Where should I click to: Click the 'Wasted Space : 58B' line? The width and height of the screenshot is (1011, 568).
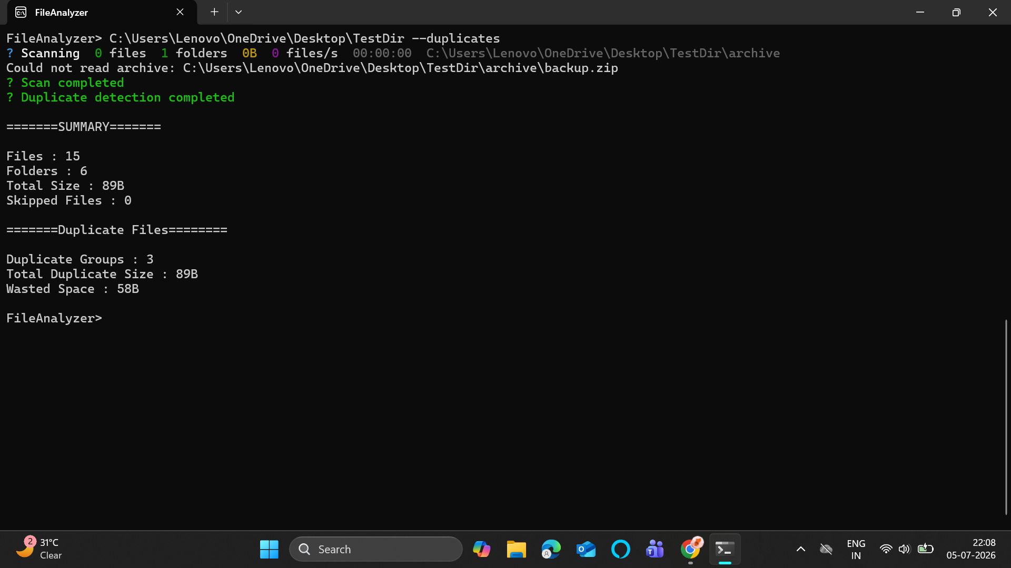(73, 289)
